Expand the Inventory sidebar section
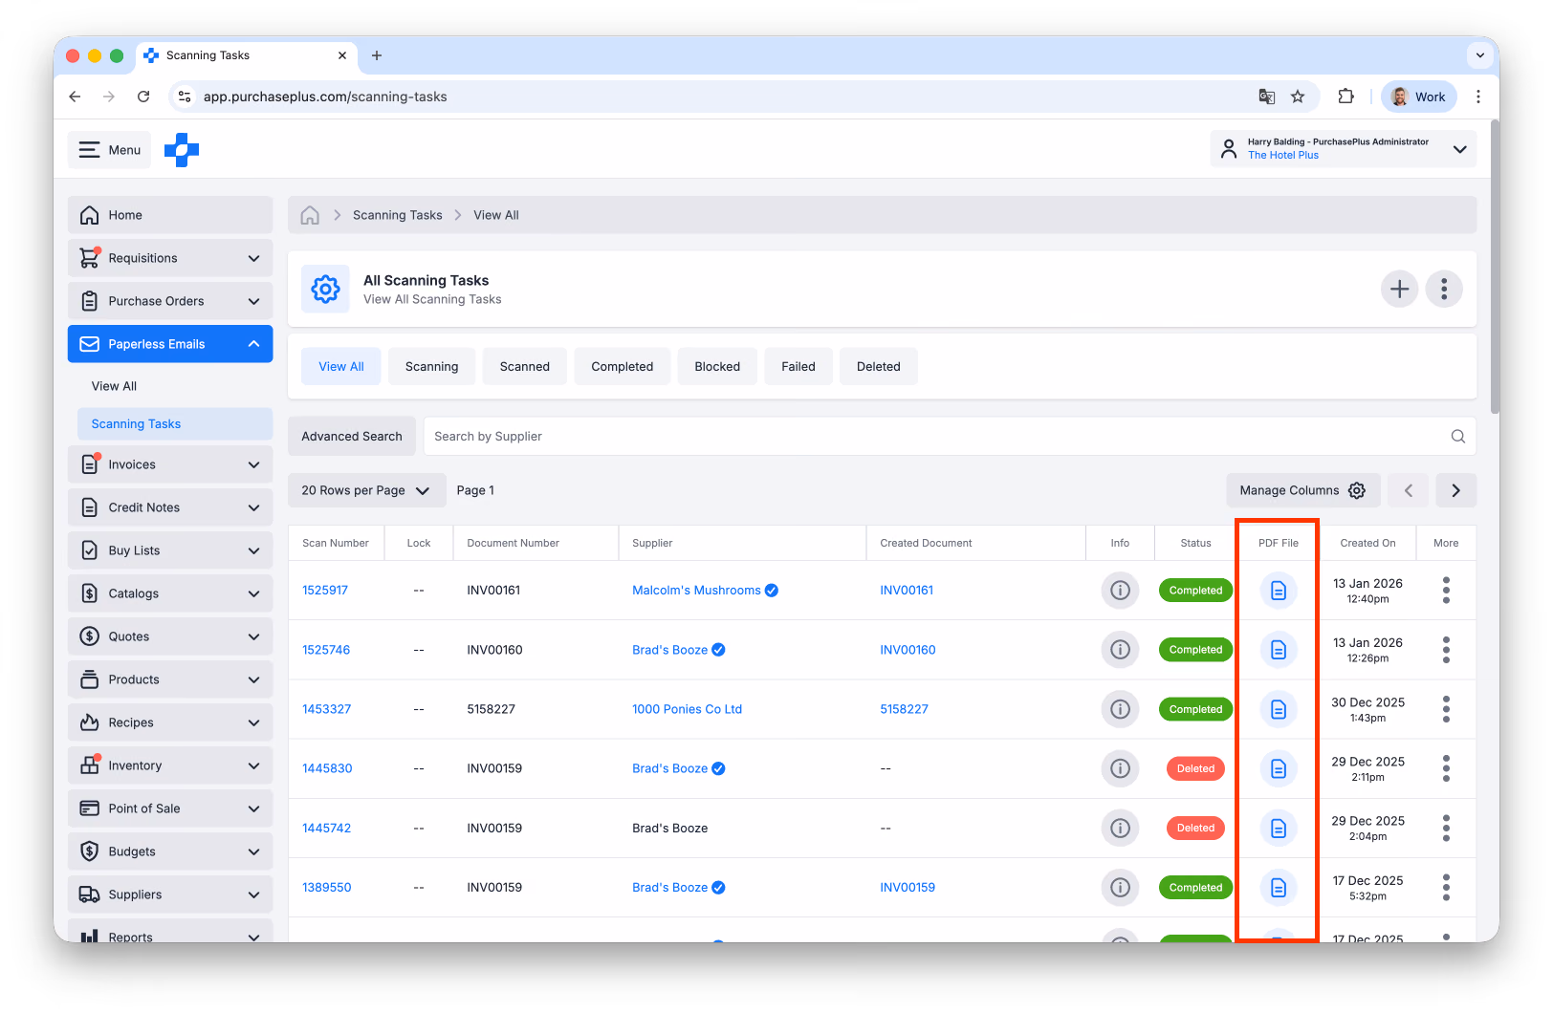The image size is (1553, 1013). click(x=170, y=765)
